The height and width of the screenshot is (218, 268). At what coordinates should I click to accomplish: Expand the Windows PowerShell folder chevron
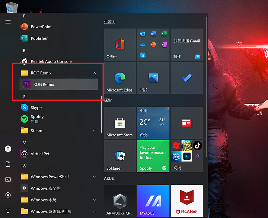click(94, 177)
